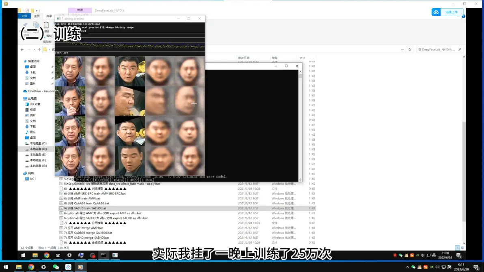Select 本地磁盘 (E:) drive
Screen dimensions: 484x272
(38, 154)
